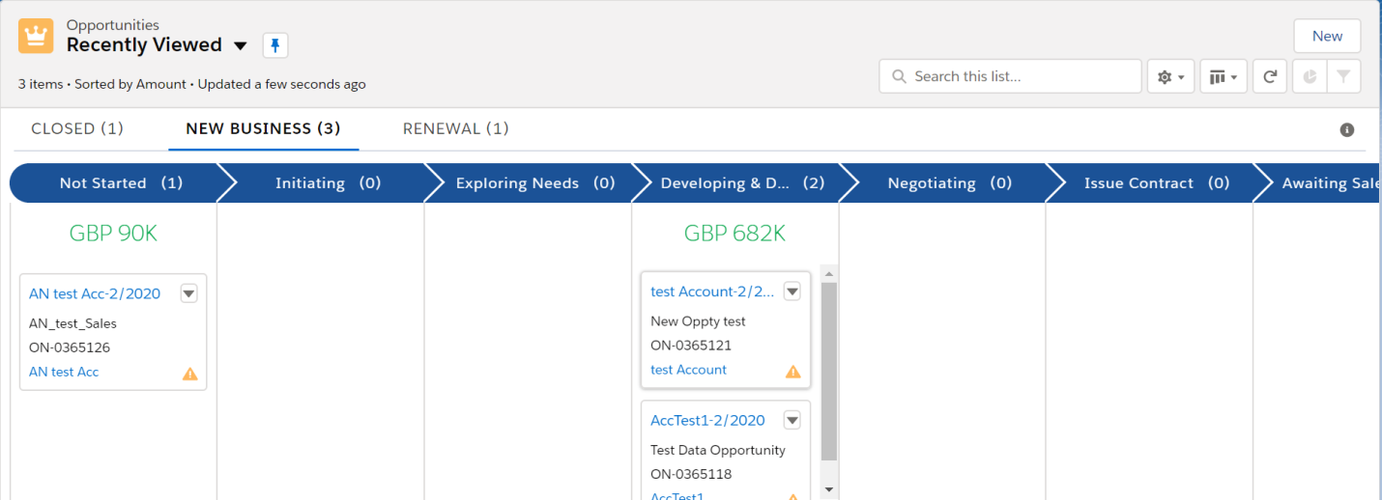Click warning icon on AN test Acc card
Screen dimensions: 1382x500
coord(190,374)
